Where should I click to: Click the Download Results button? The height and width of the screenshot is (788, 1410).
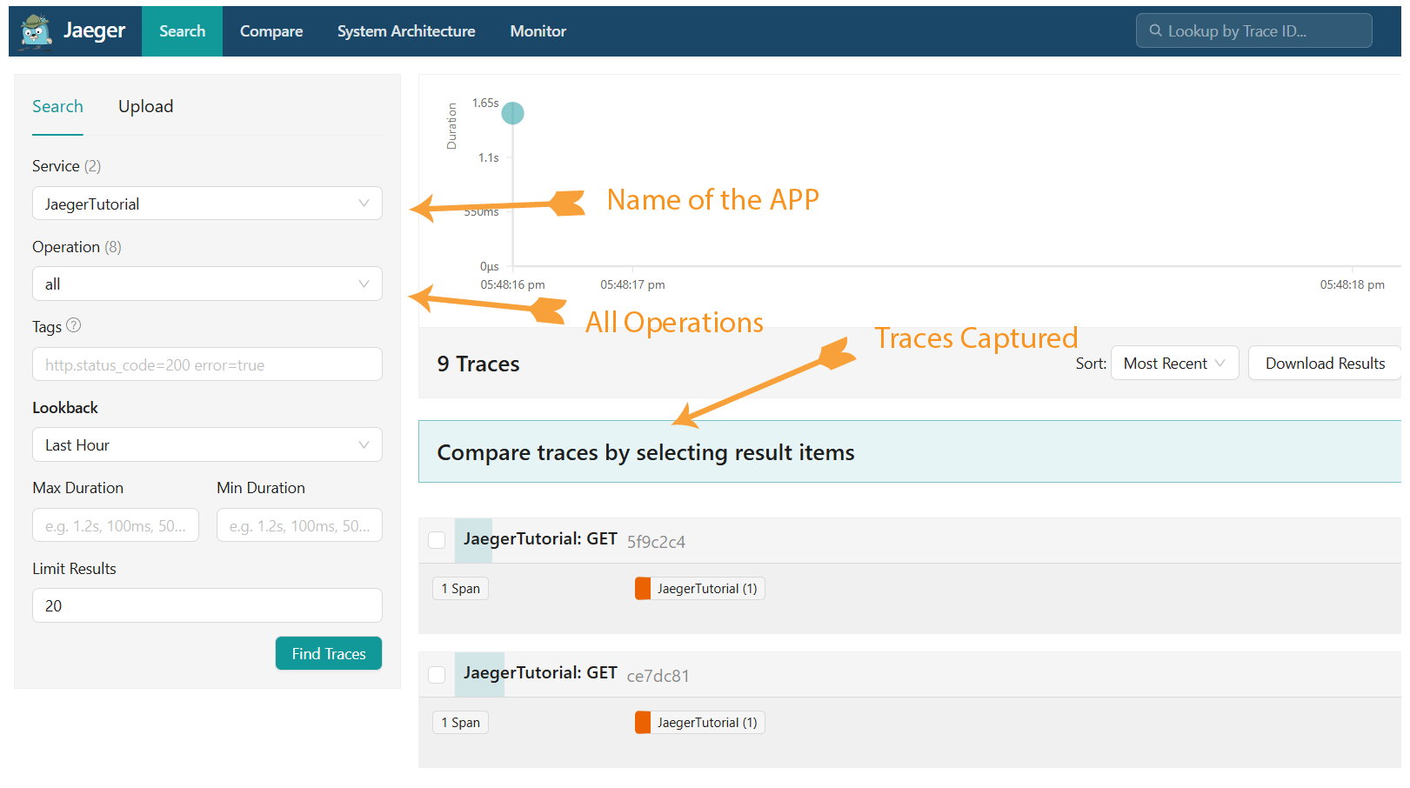click(x=1324, y=364)
